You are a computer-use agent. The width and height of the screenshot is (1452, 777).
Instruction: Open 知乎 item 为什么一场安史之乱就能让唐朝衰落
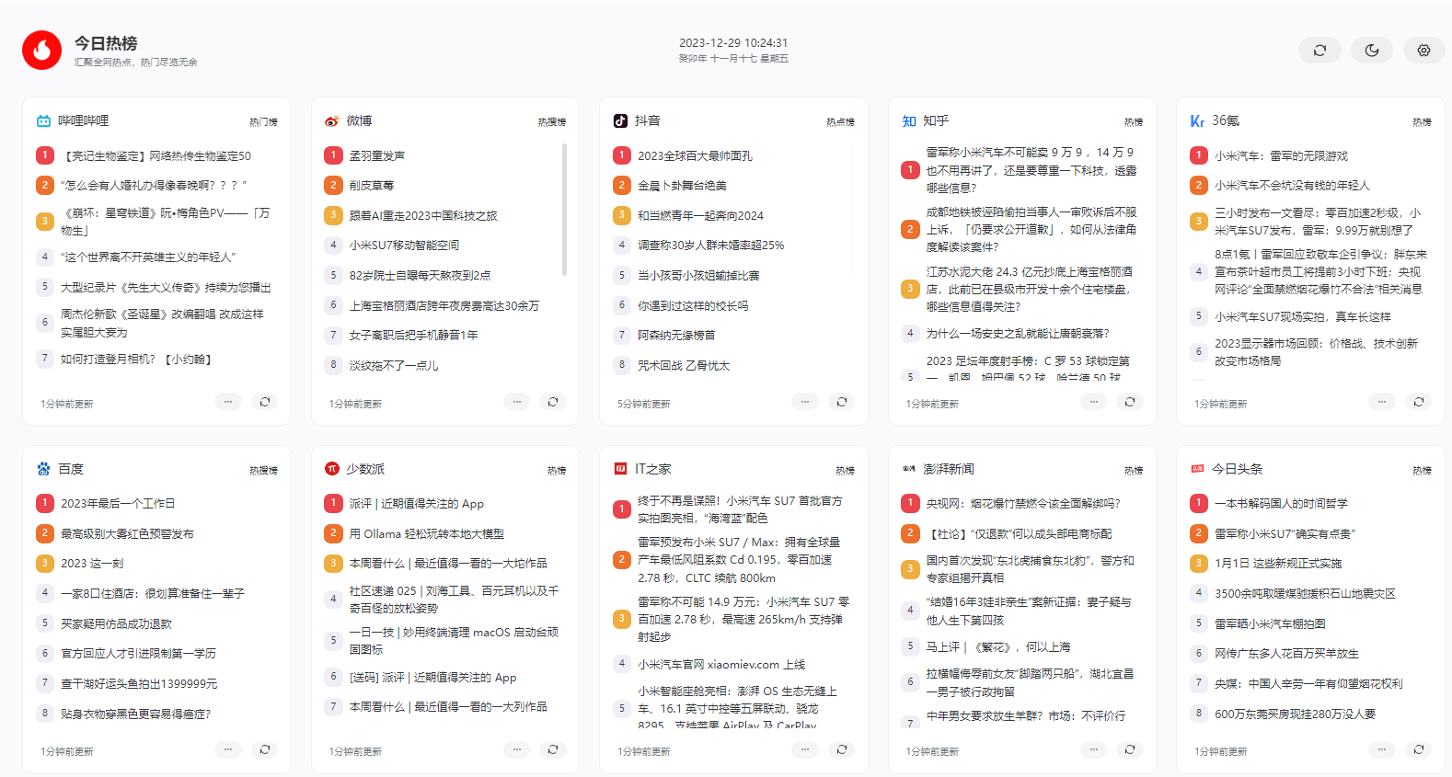point(1018,334)
